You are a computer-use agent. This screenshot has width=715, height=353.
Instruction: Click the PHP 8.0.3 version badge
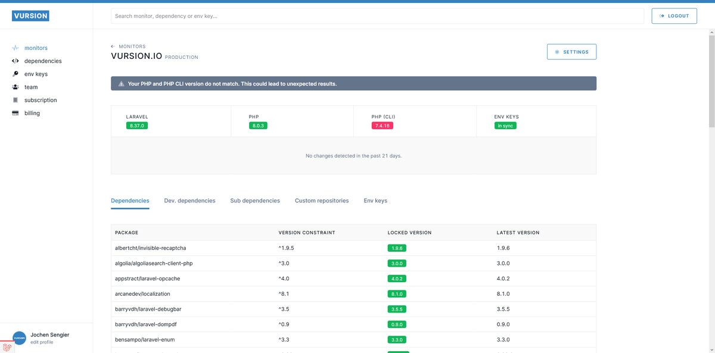[x=258, y=126]
